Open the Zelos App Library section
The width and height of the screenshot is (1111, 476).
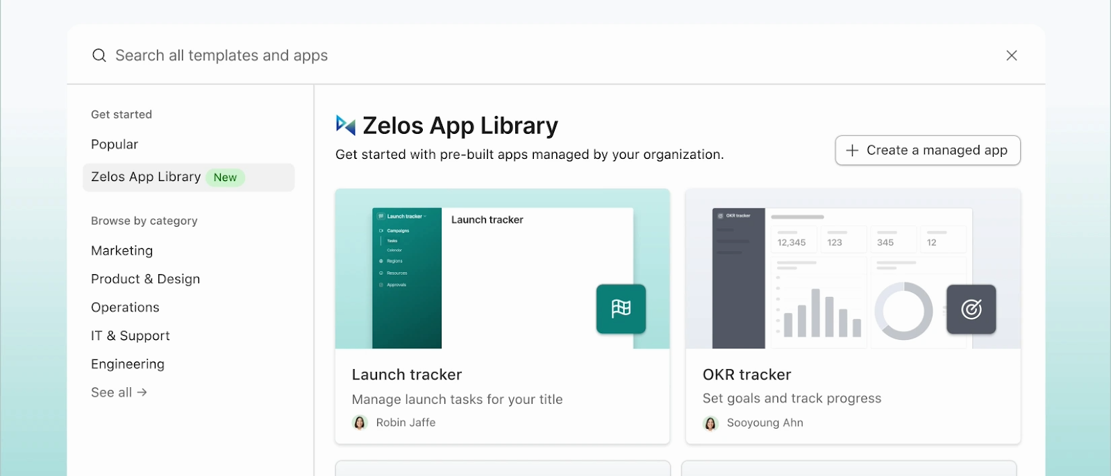146,177
